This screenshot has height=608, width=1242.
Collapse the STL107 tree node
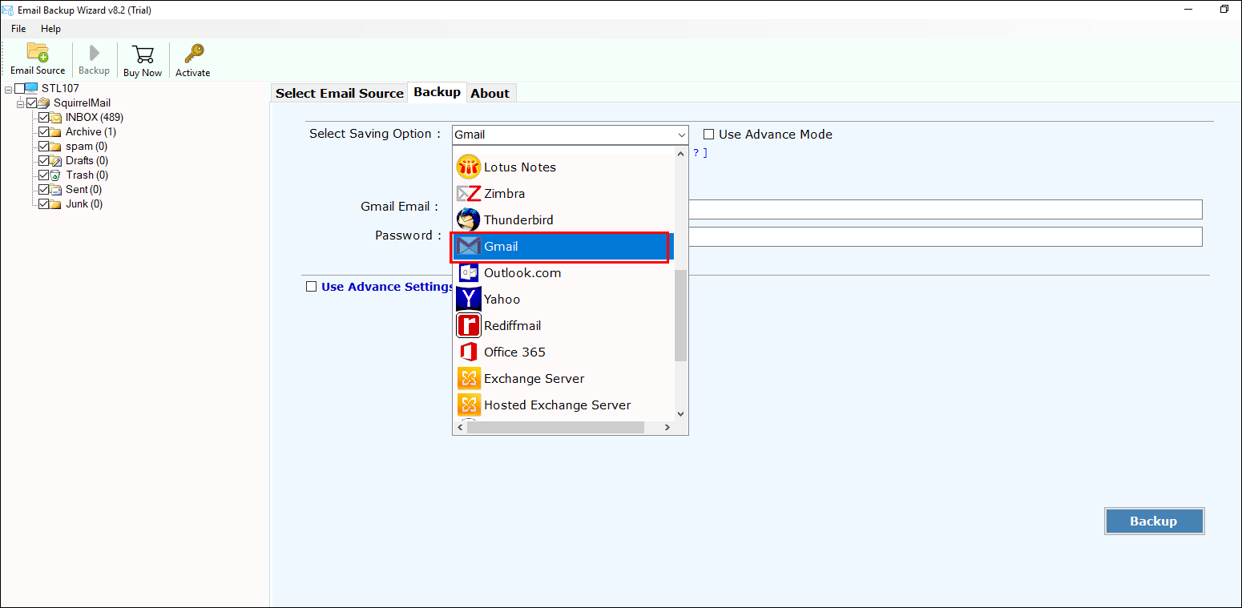coord(8,89)
